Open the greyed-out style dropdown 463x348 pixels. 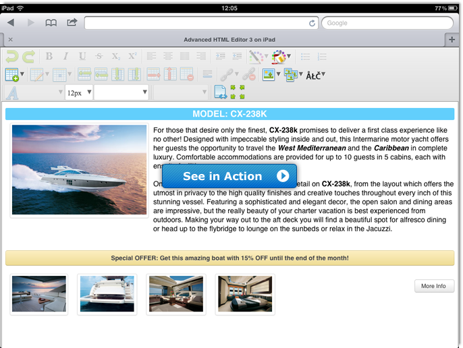click(x=181, y=92)
